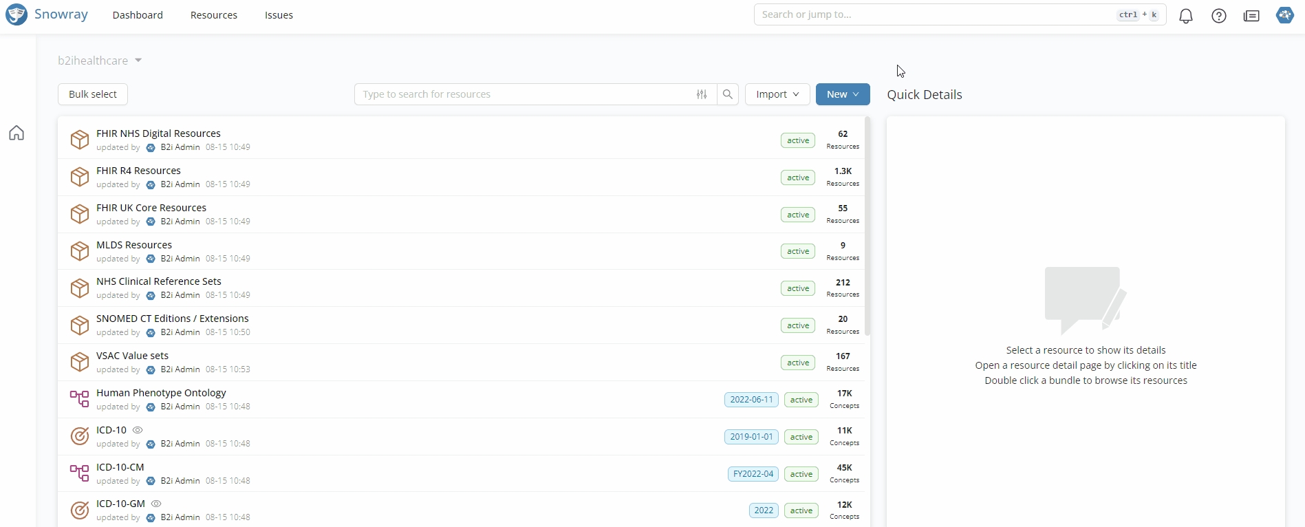Open the Issues menu item
This screenshot has width=1305, height=527.
coord(279,15)
